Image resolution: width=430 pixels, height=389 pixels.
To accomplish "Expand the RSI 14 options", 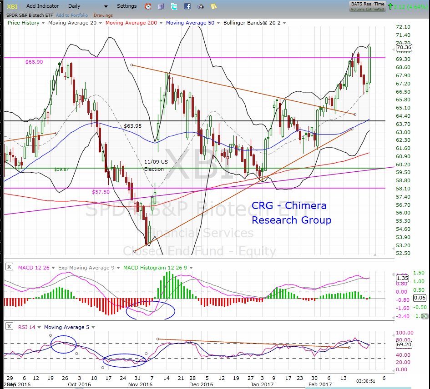I will coord(39,327).
